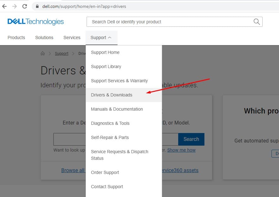The height and width of the screenshot is (197, 279).
Task: Click the blue Search button
Action: pos(191,139)
